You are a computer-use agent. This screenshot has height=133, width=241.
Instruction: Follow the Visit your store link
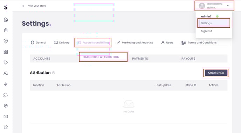[x=37, y=6]
